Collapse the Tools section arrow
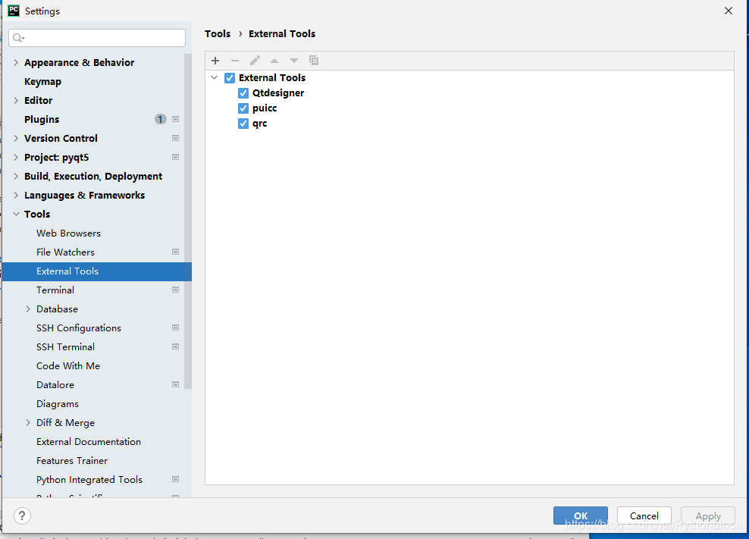Viewport: 749px width, 539px height. [16, 214]
